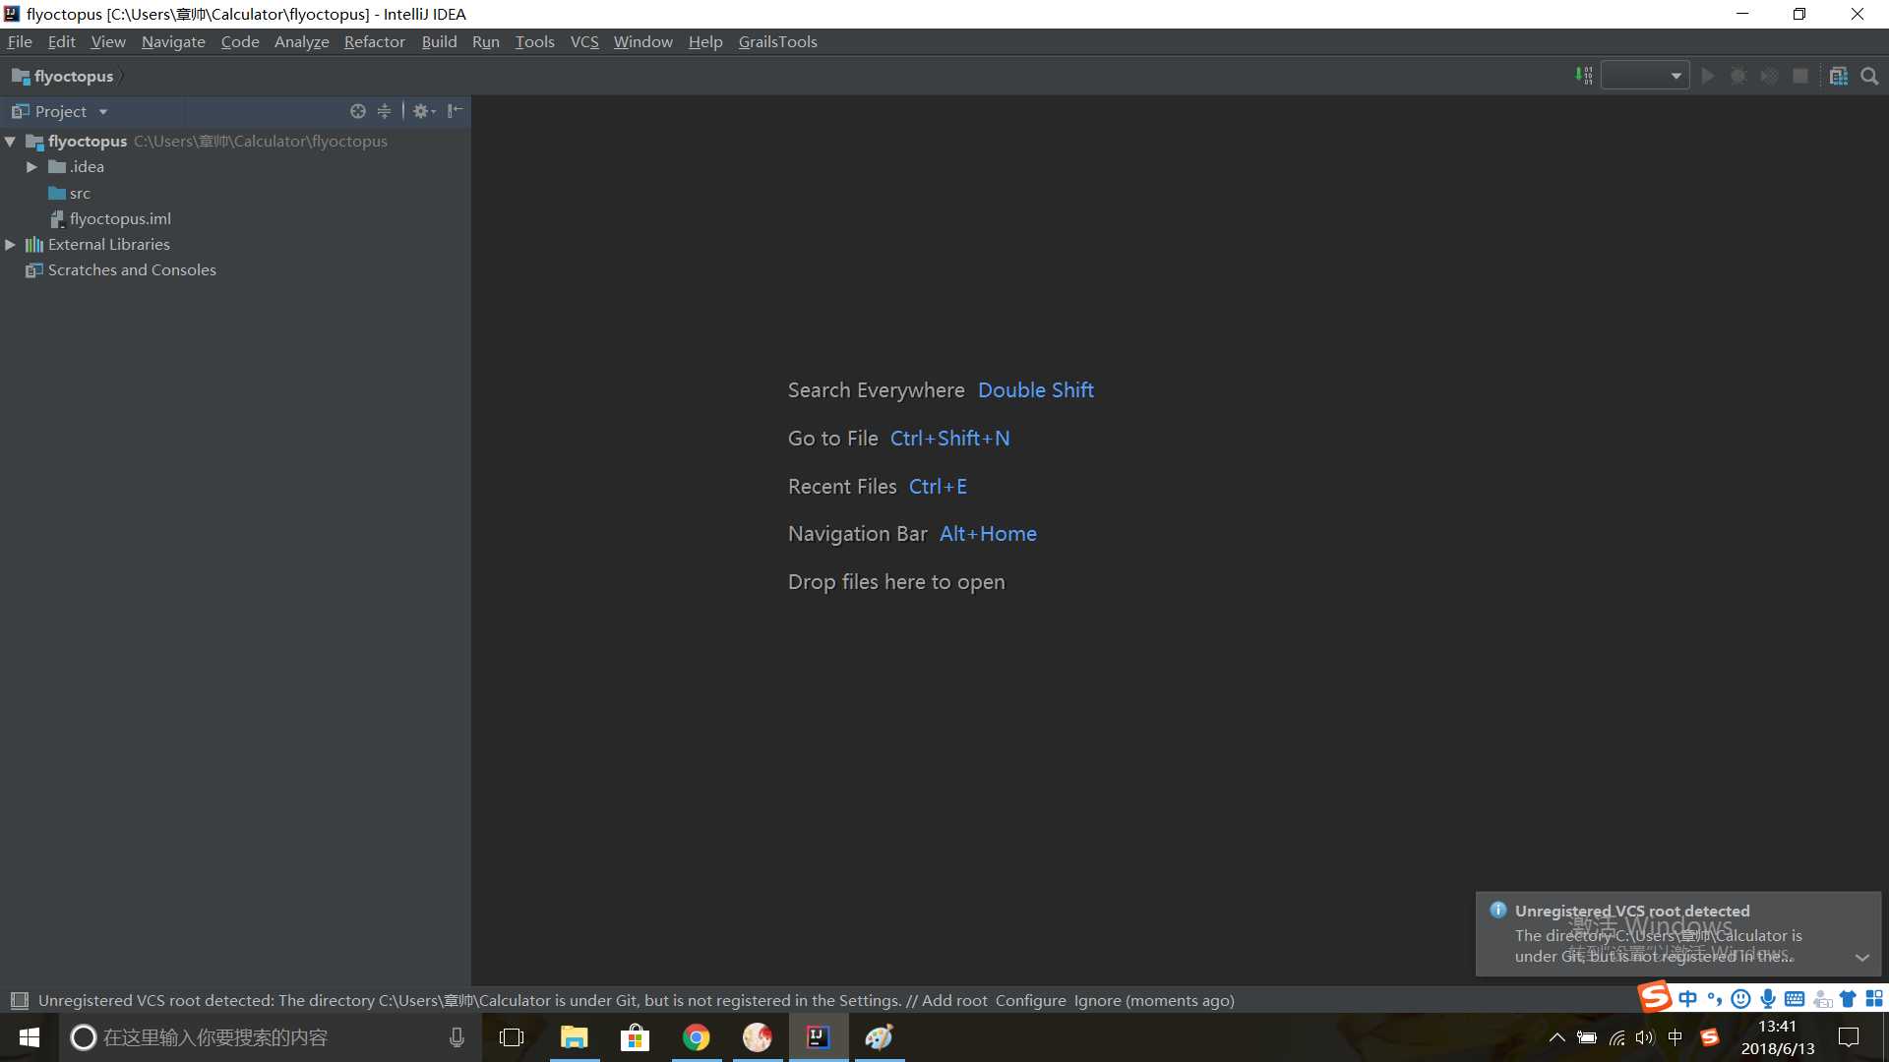Viewport: 1889px width, 1062px height.
Task: Click the Sogou input S logo
Action: point(1655,996)
